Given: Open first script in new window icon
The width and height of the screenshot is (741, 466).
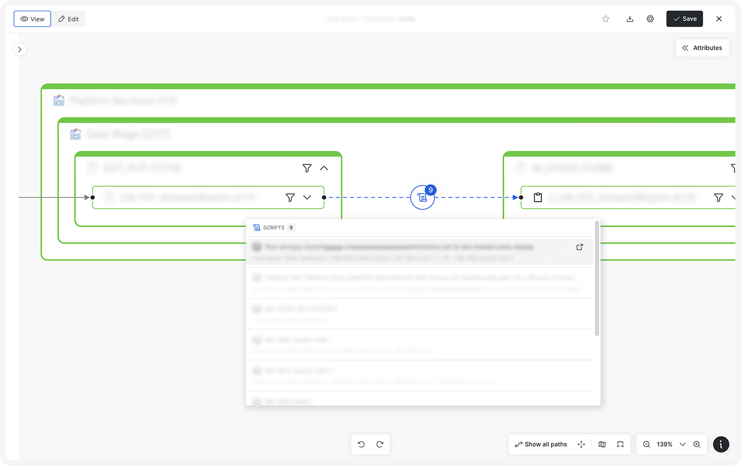Looking at the screenshot, I should click(580, 247).
